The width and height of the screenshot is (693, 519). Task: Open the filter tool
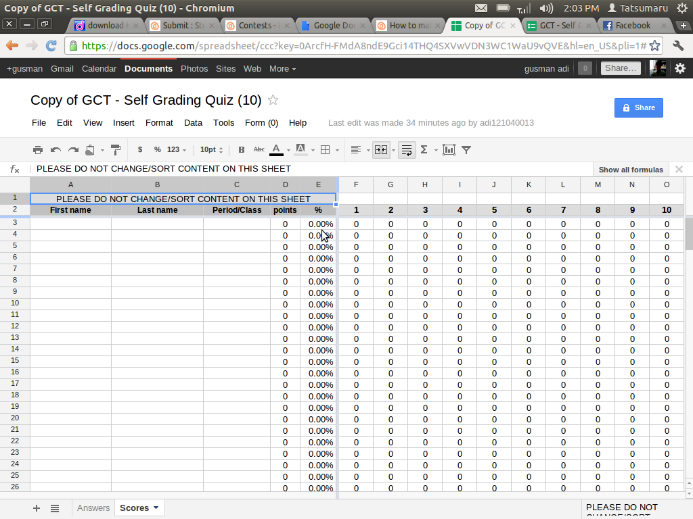coord(466,149)
